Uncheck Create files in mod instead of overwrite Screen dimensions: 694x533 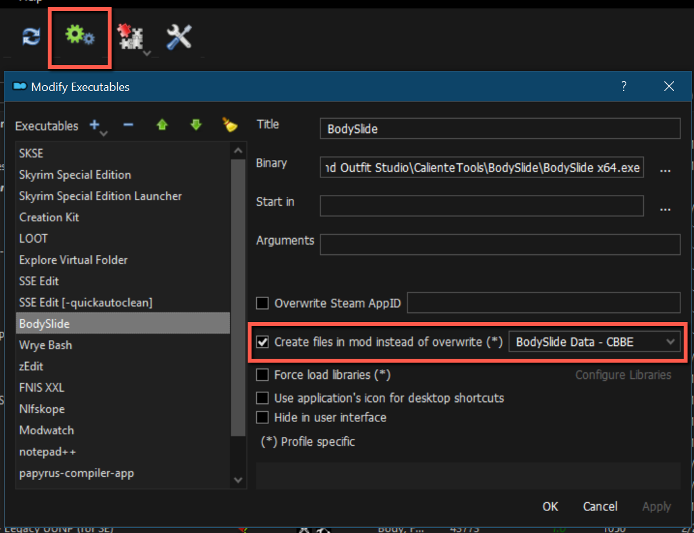pyautogui.click(x=263, y=342)
